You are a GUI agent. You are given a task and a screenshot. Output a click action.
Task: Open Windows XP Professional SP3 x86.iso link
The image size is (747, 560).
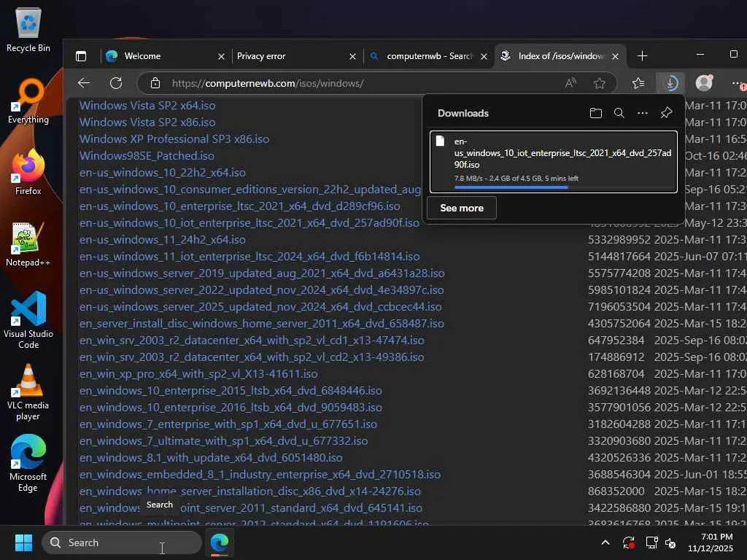coord(174,139)
